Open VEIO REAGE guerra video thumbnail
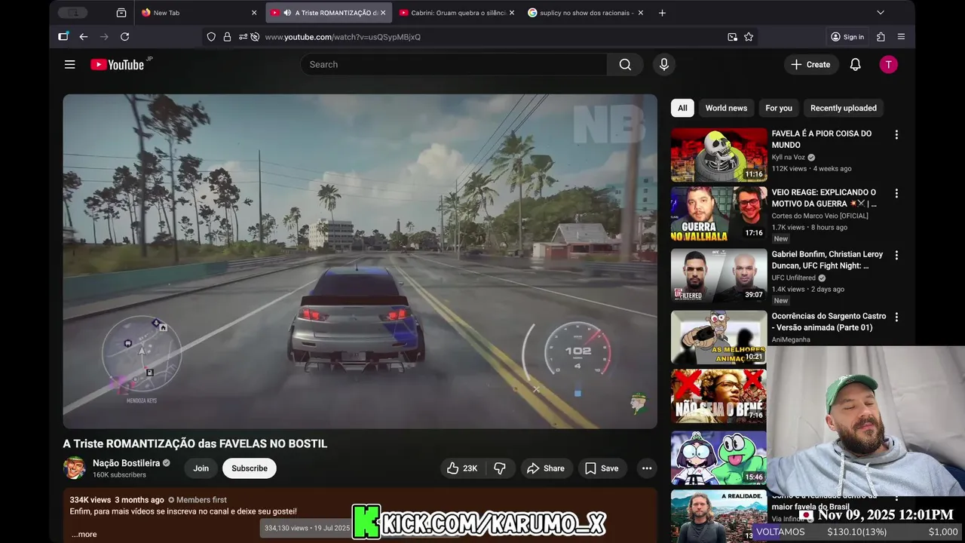965x543 pixels. point(719,213)
